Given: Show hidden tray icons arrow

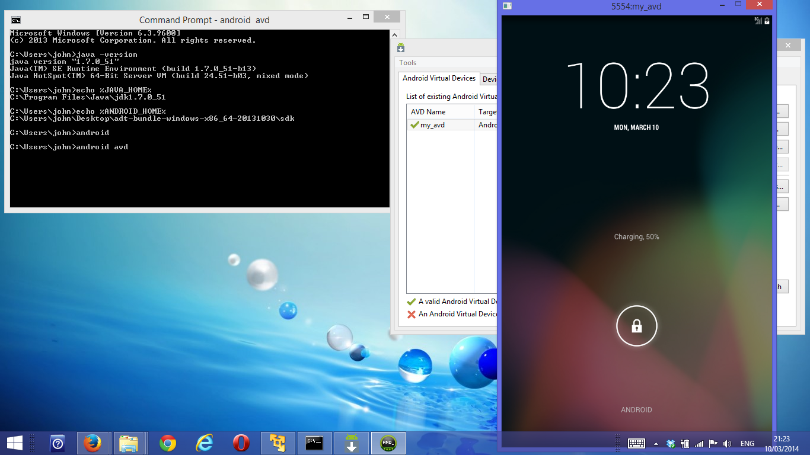Looking at the screenshot, I should (x=656, y=443).
